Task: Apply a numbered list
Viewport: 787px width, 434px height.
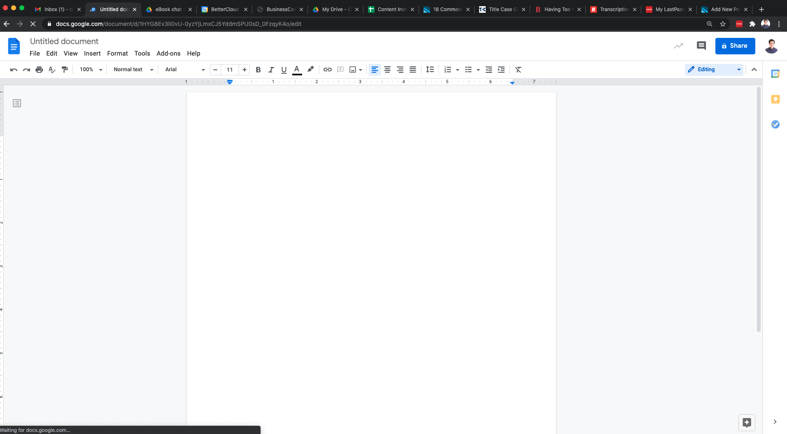Action: pyautogui.click(x=448, y=70)
